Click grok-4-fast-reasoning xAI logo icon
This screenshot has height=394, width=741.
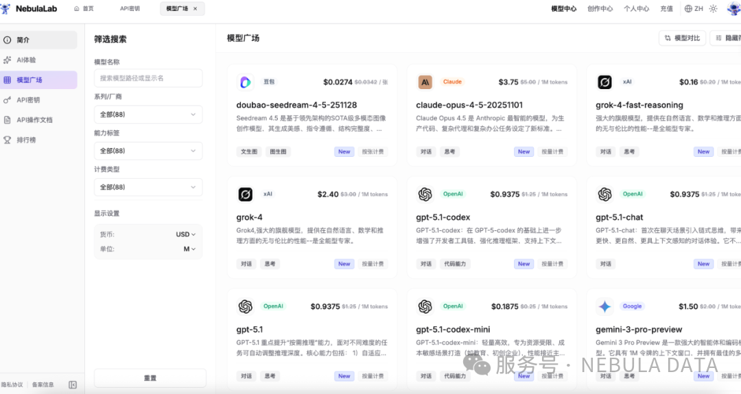coord(604,82)
